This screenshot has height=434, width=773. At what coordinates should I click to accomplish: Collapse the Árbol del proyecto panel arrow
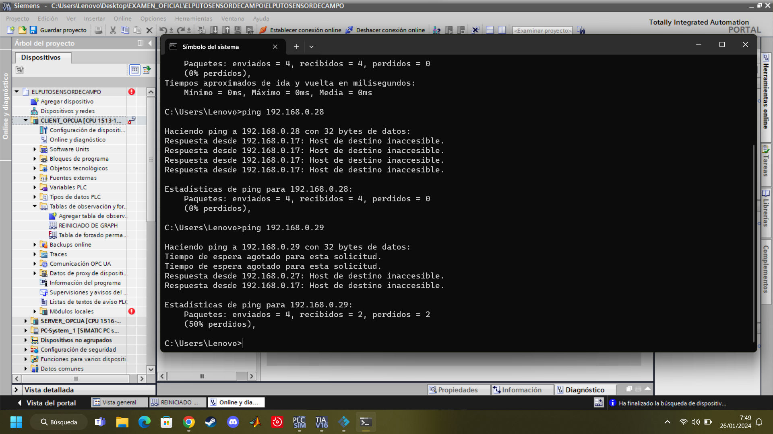150,43
